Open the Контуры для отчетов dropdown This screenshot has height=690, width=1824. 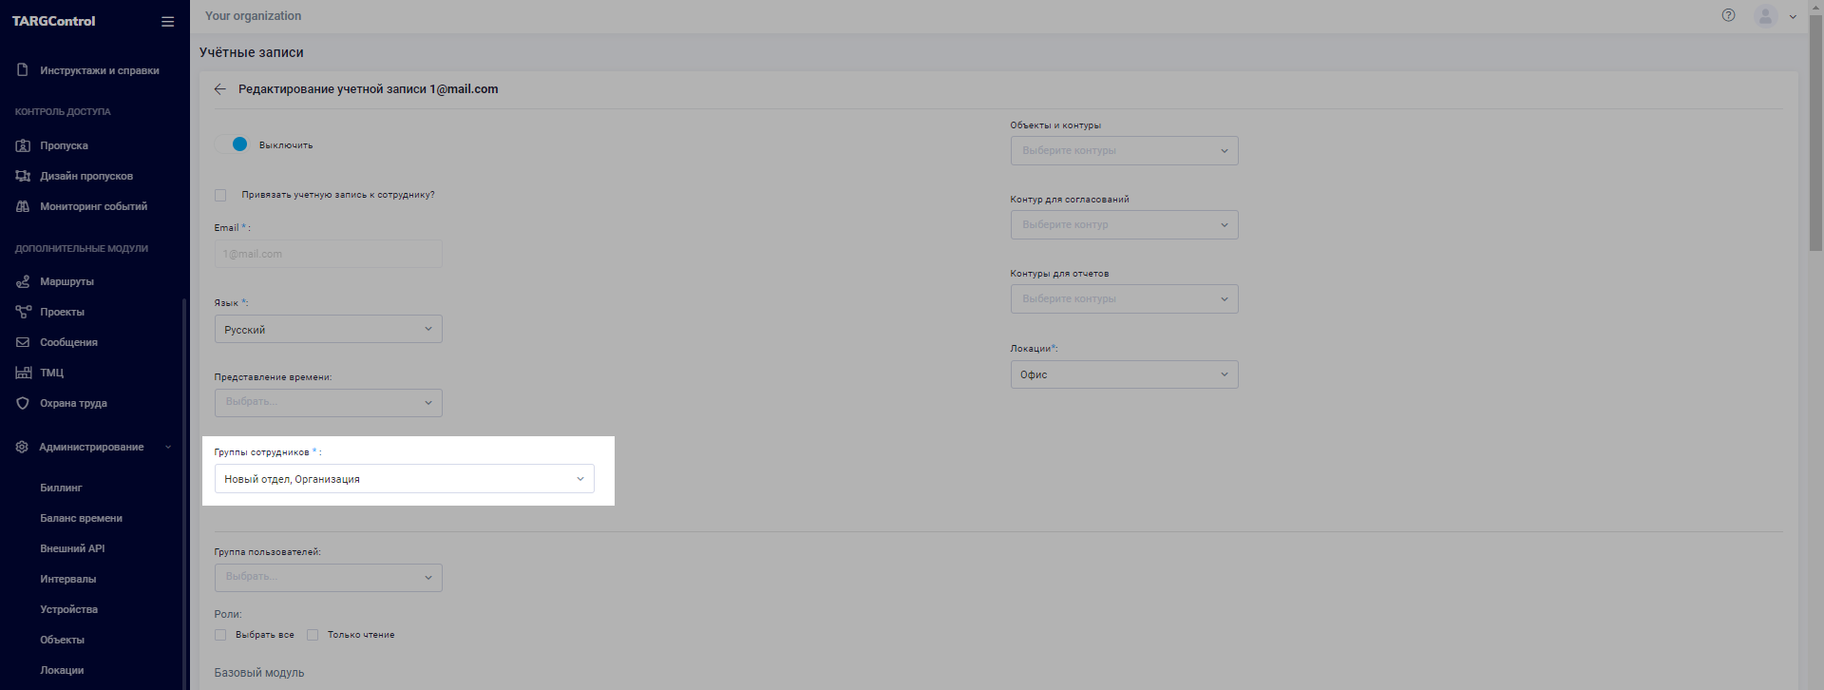tap(1124, 298)
